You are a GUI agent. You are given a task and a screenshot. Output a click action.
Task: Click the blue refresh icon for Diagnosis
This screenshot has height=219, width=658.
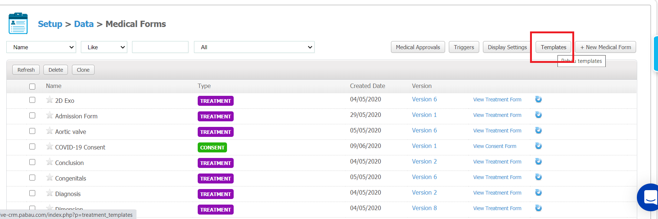click(539, 192)
